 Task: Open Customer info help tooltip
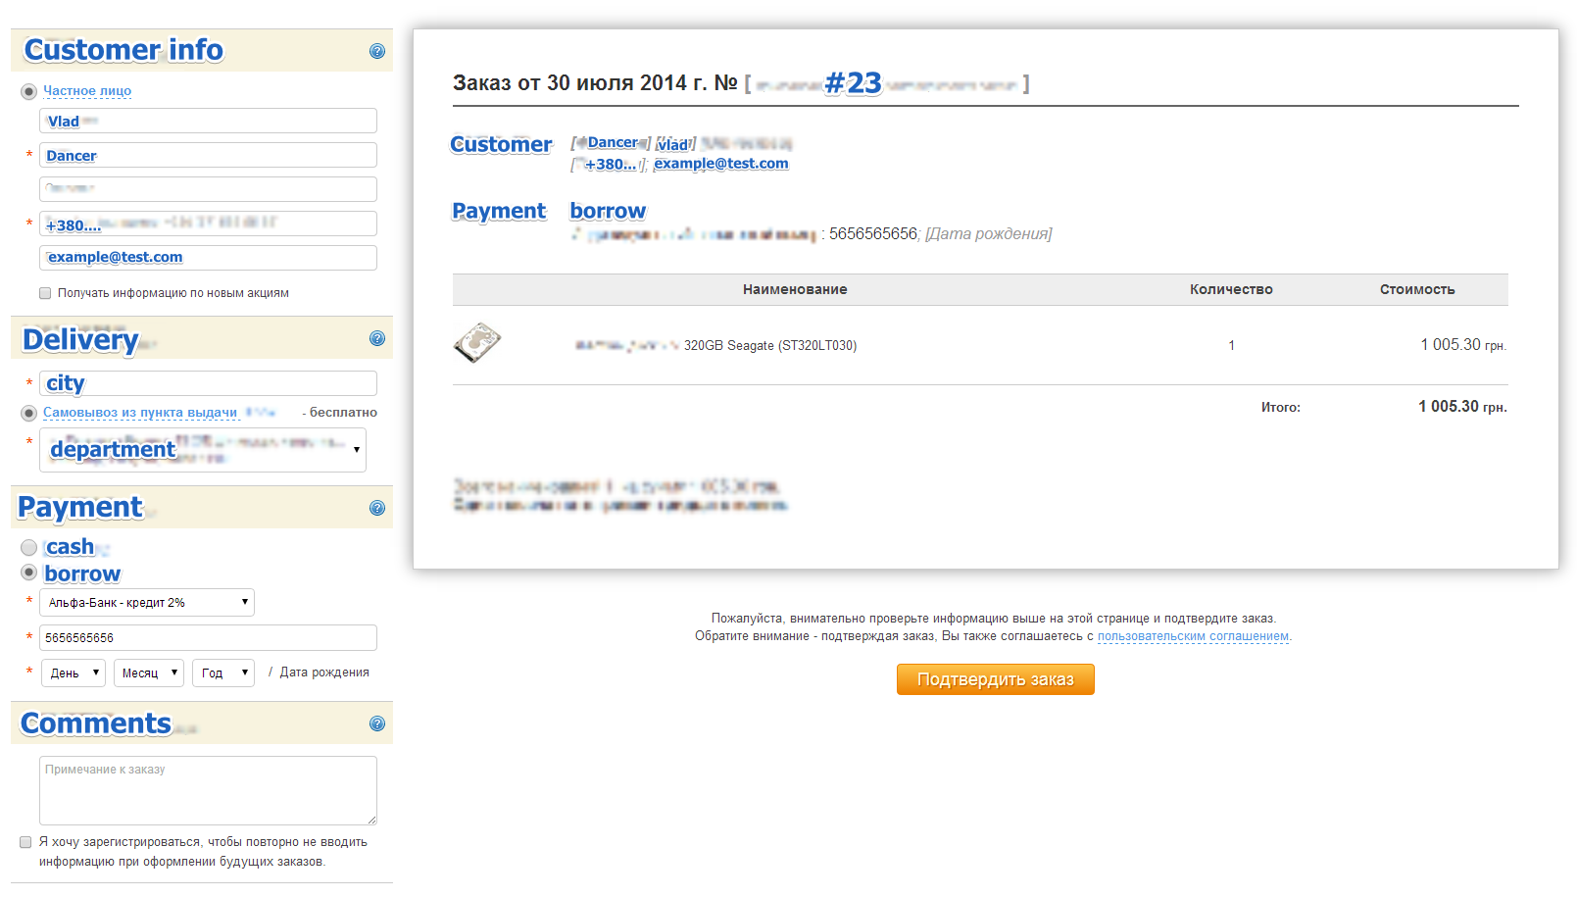tap(377, 51)
